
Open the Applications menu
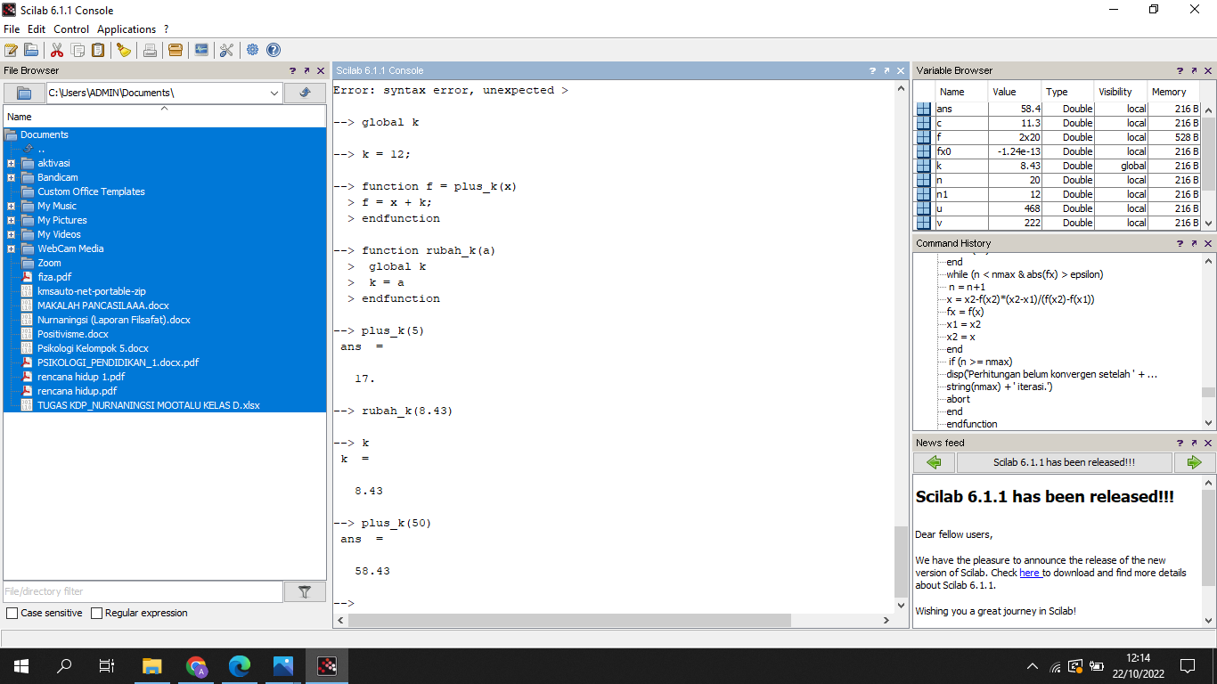tap(127, 29)
